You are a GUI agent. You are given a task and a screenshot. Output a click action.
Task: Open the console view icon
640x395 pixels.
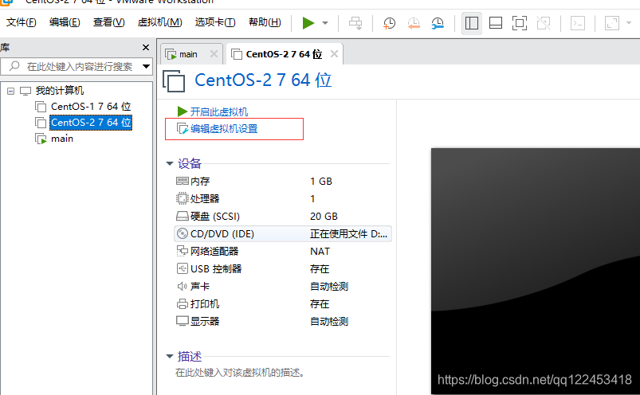coord(578,23)
